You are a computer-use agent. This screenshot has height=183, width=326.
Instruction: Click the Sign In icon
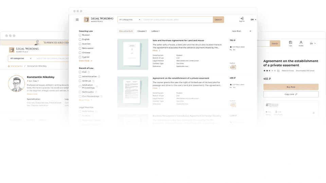tap(241, 19)
